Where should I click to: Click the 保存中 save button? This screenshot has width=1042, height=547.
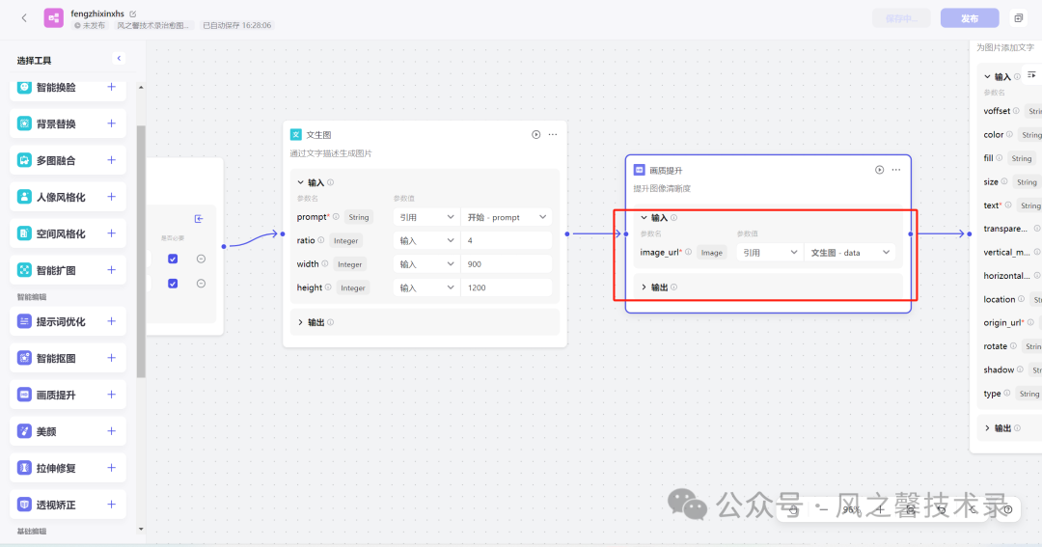(901, 18)
